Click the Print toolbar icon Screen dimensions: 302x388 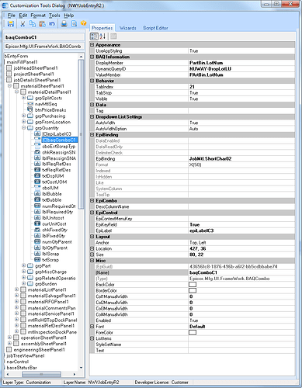64,24
